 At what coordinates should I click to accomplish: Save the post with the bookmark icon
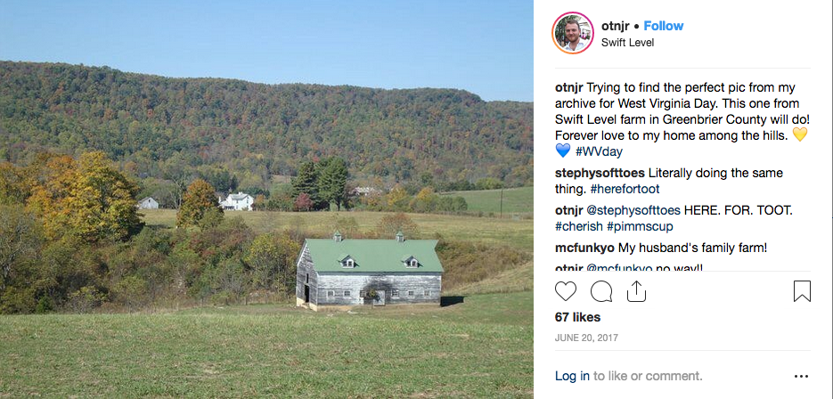802,291
